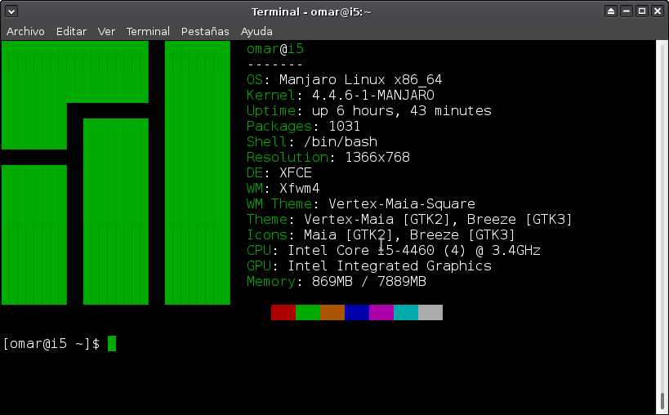
Task: Click the Icons: Maia [GTK2] line
Action: [x=381, y=235]
